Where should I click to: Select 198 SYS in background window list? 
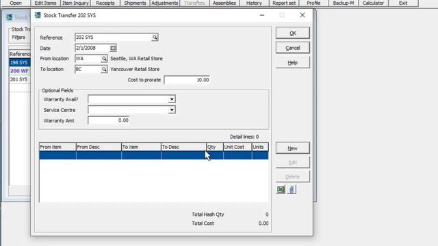(x=19, y=63)
